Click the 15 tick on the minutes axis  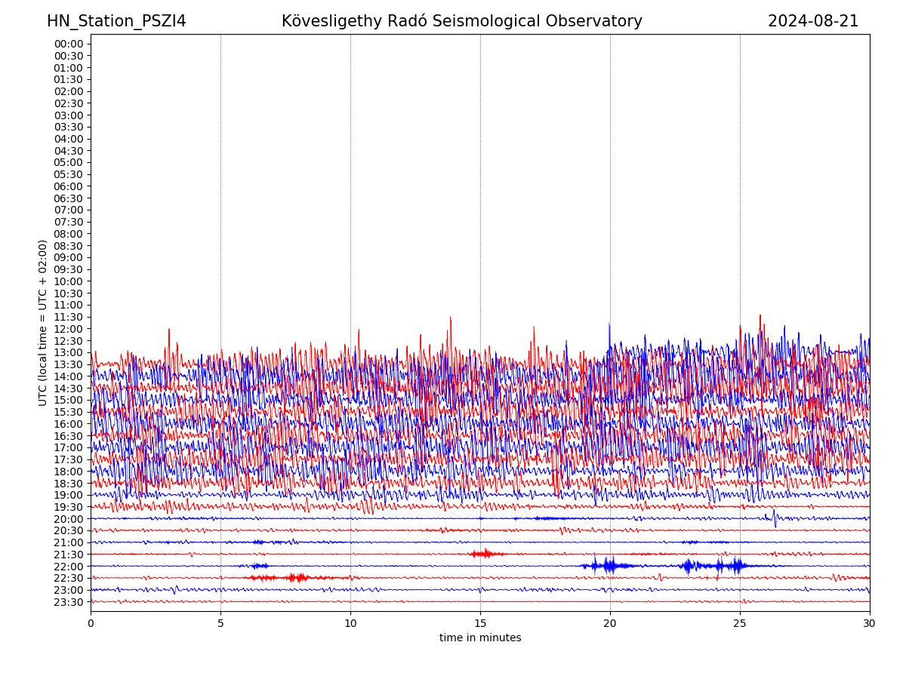click(480, 624)
